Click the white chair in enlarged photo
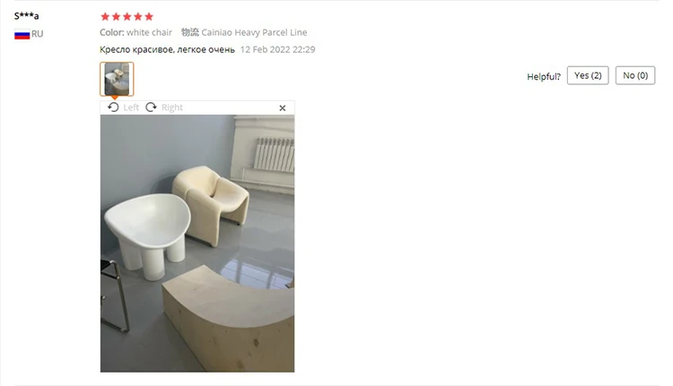The height and width of the screenshot is (386, 673). click(x=148, y=234)
